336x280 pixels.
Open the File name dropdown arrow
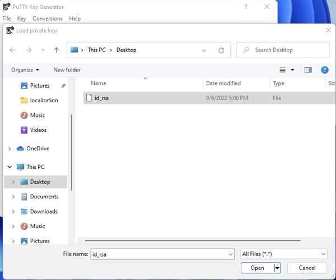click(231, 254)
